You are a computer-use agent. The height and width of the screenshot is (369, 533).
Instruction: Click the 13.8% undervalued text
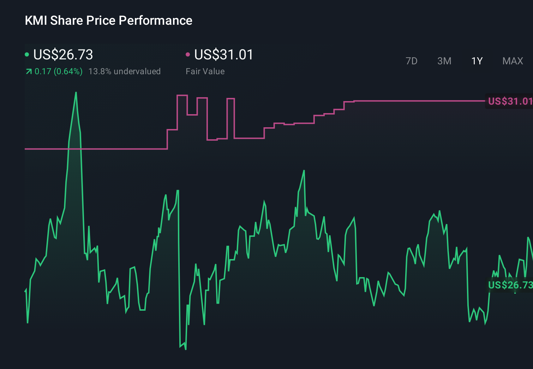coord(125,71)
